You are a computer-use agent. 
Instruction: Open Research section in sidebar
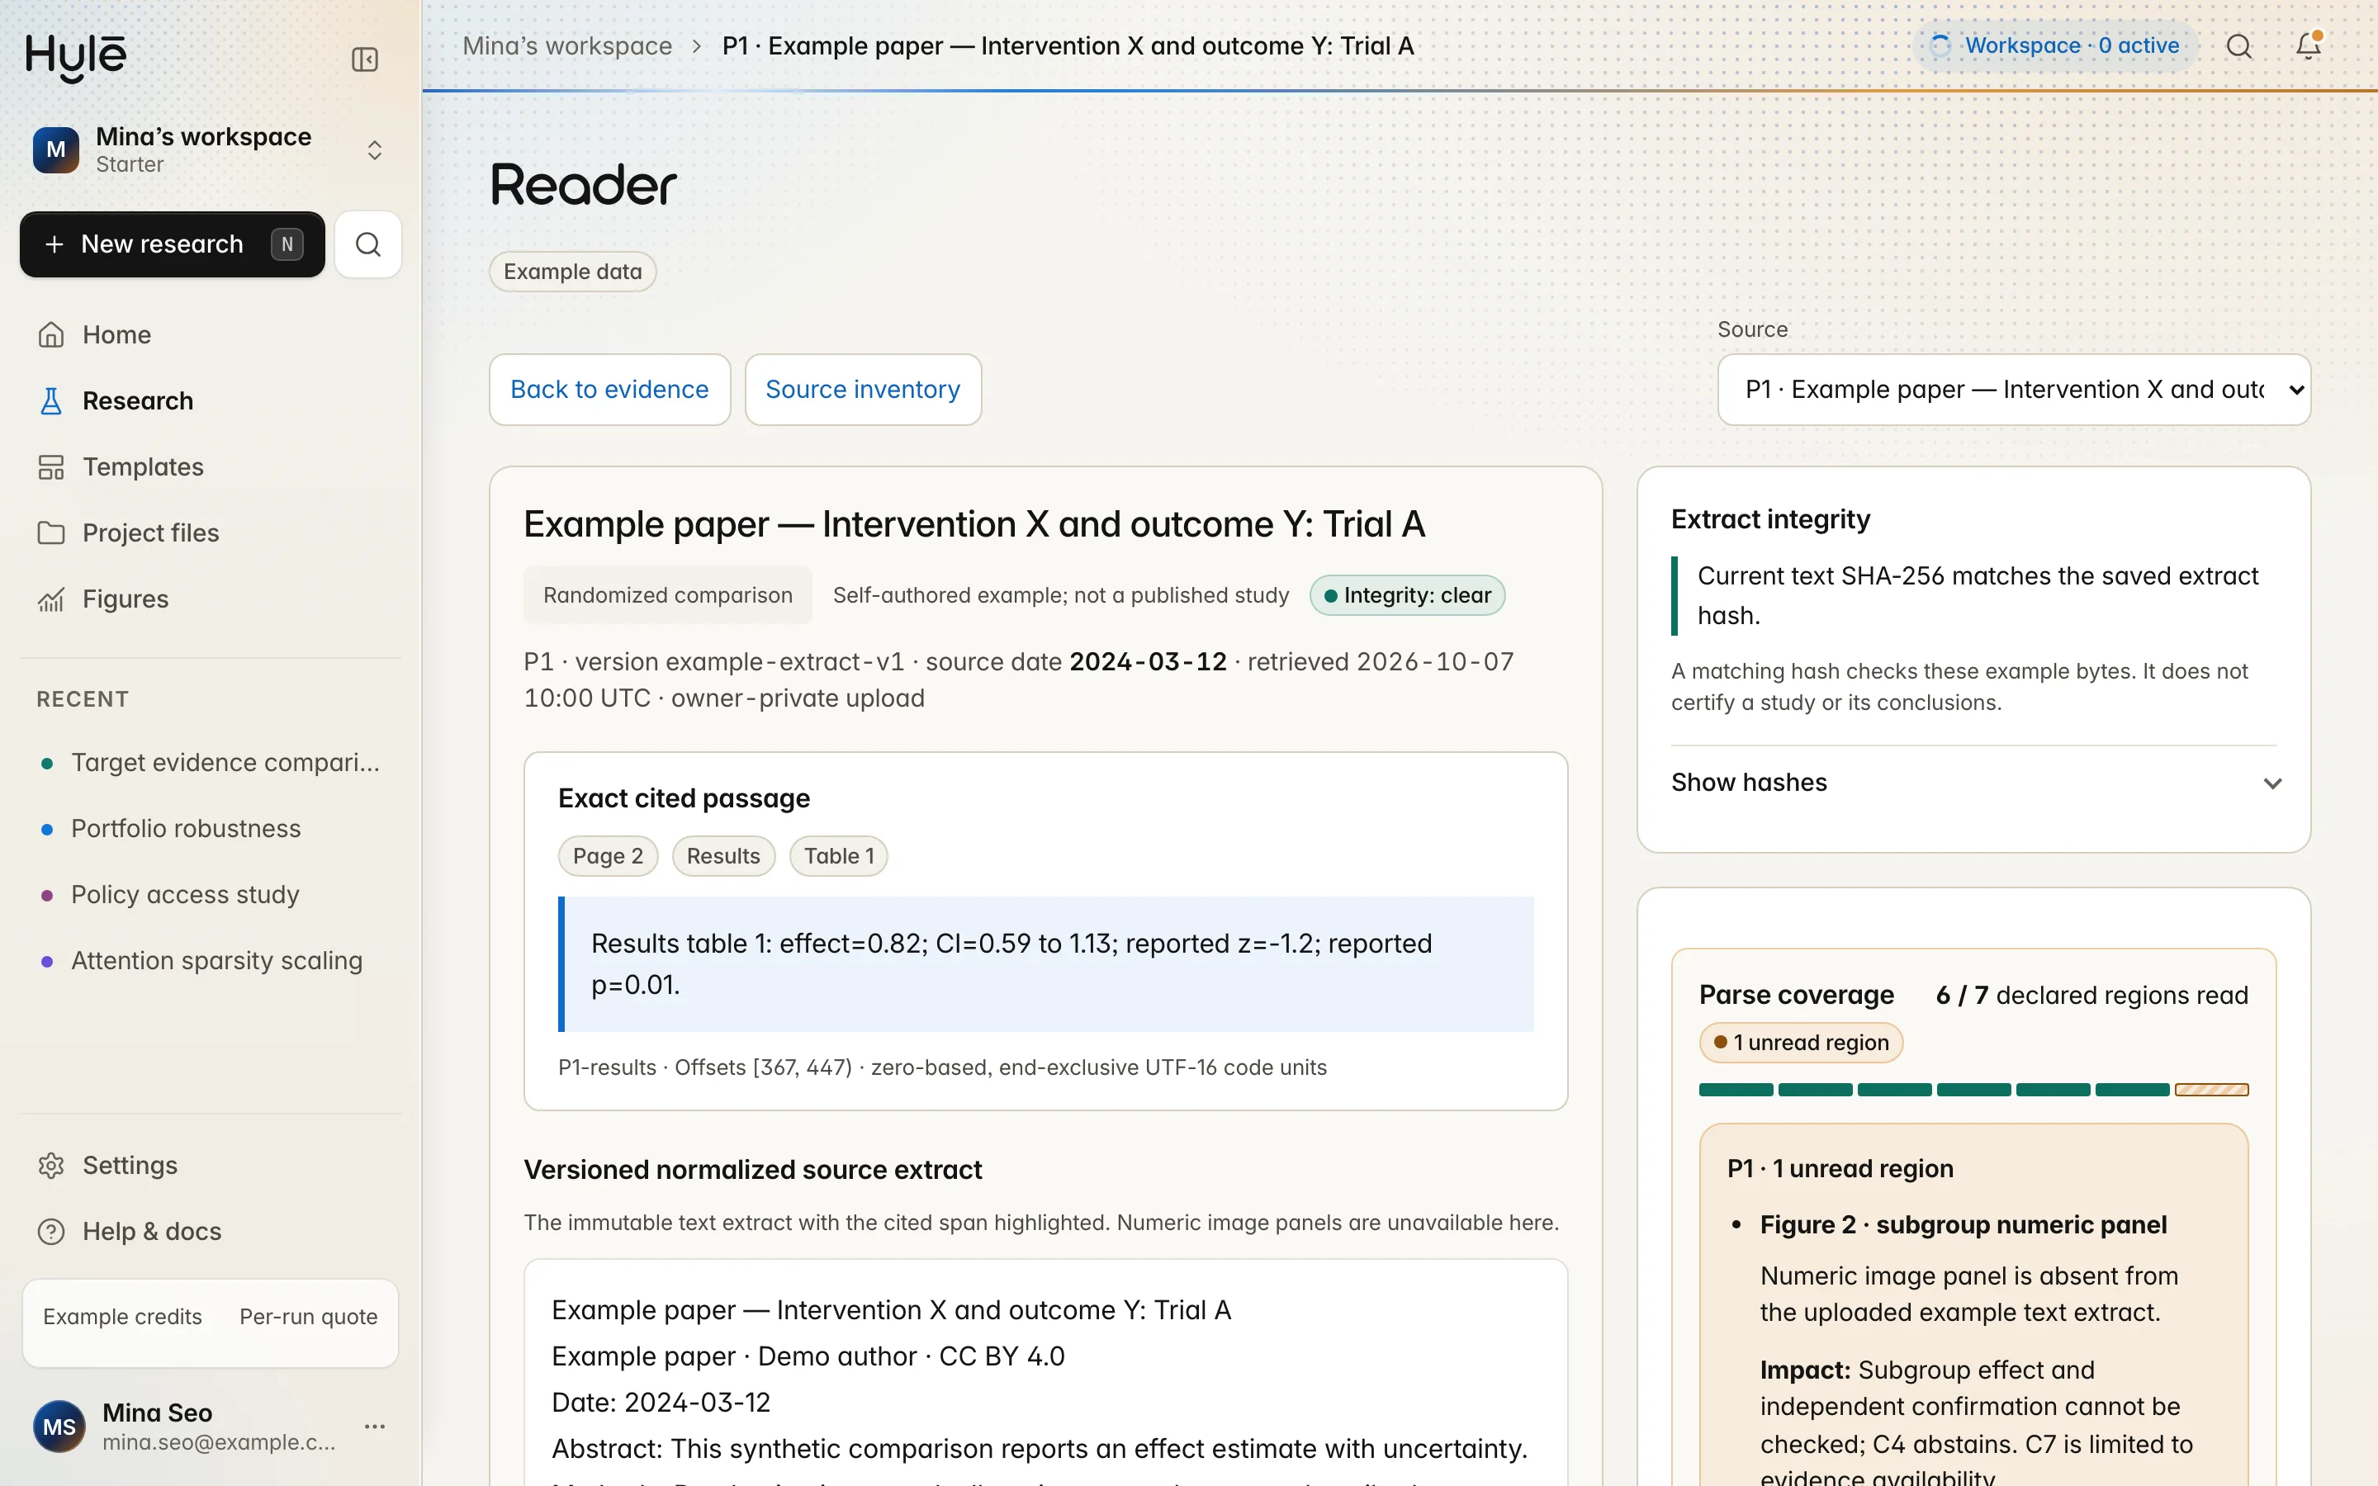pyautogui.click(x=211, y=401)
